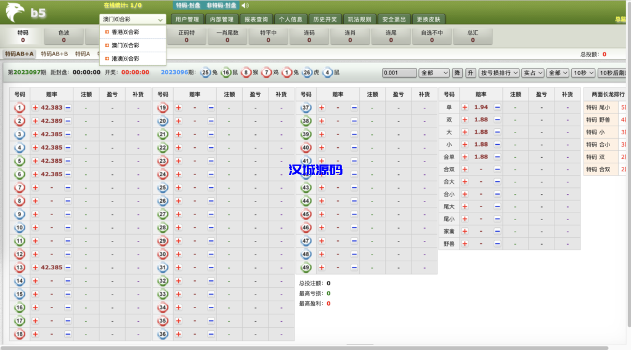This screenshot has height=350, width=631.
Task: Click the minus icon for number 25
Action: pyautogui.click(x=211, y=187)
